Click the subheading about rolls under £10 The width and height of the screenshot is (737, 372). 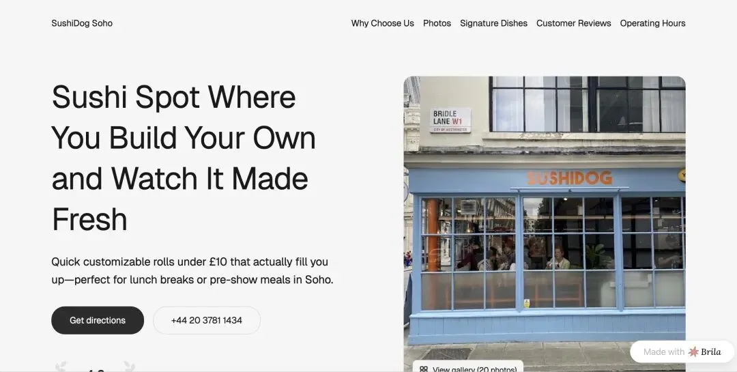tap(192, 270)
